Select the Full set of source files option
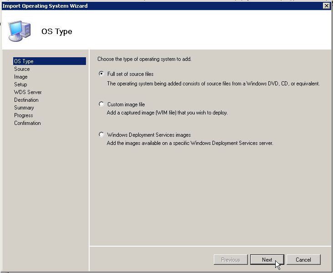The width and height of the screenshot is (333, 273). tap(101, 74)
